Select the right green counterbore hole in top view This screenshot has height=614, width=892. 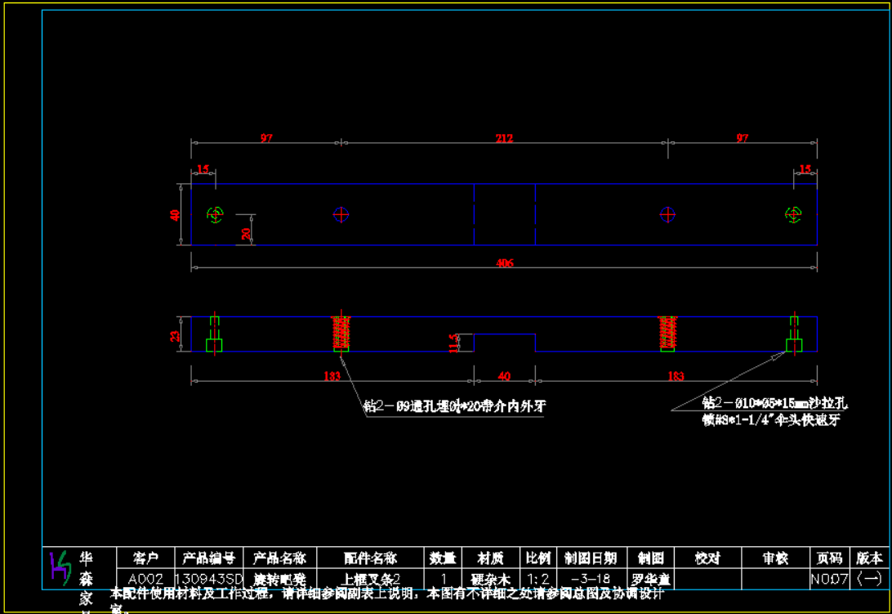(x=793, y=214)
